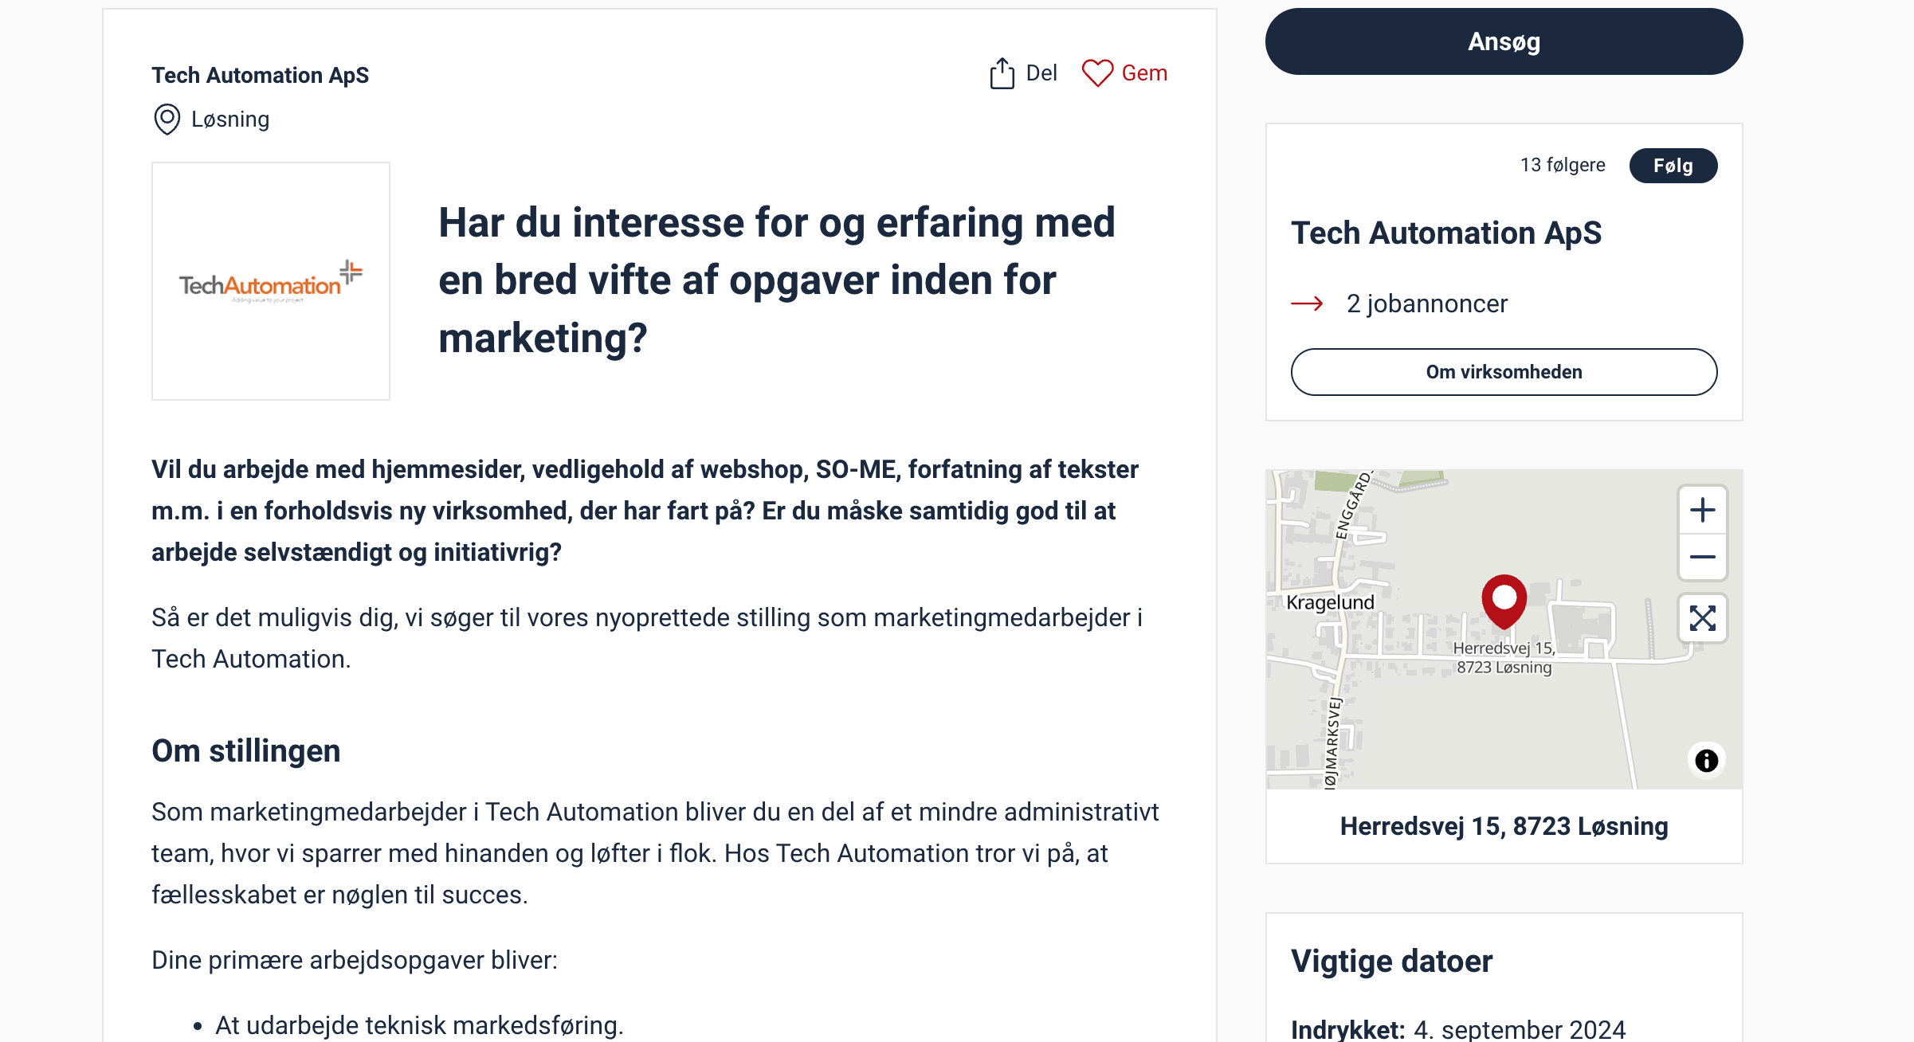Click the share (Del) icon
Screen dimensions: 1914x1042
tap(1002, 73)
